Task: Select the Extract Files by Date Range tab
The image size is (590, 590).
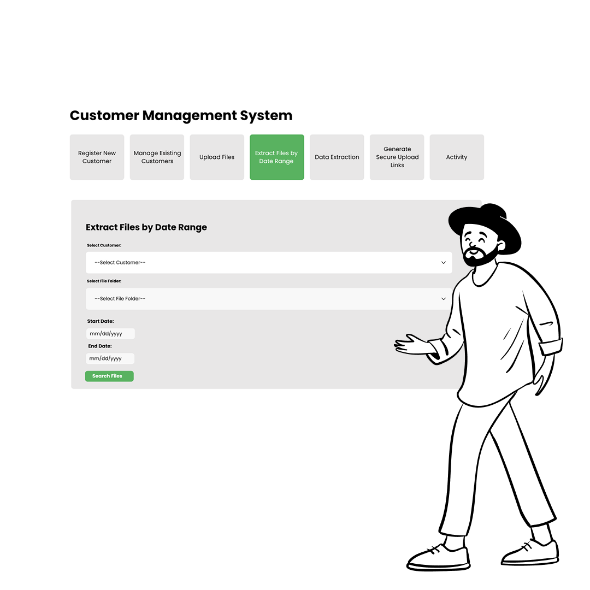Action: (276, 157)
